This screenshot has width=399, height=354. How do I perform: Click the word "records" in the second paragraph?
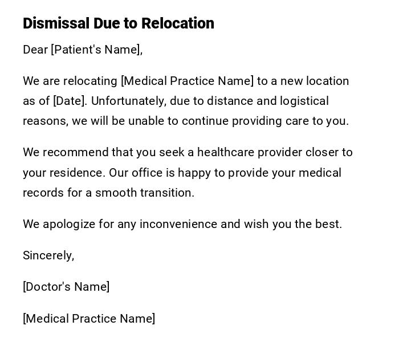(x=43, y=193)
